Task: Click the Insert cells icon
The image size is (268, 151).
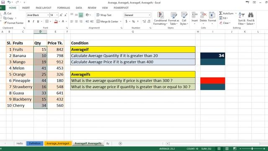Action: [194, 15]
